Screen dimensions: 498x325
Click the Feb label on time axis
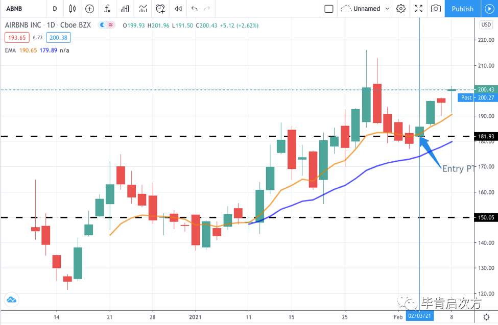(398, 317)
